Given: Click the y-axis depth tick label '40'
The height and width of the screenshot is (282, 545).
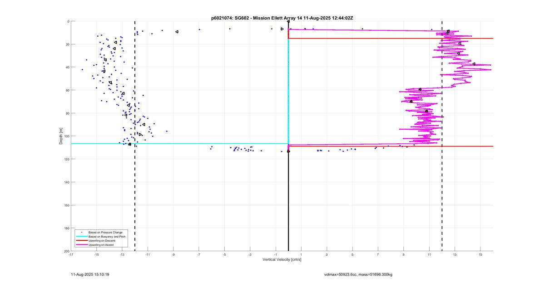Looking at the screenshot, I should click(x=67, y=67).
